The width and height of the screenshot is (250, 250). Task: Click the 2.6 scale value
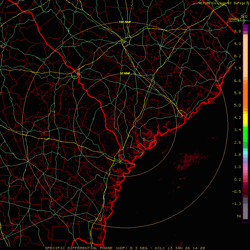tap(237, 142)
